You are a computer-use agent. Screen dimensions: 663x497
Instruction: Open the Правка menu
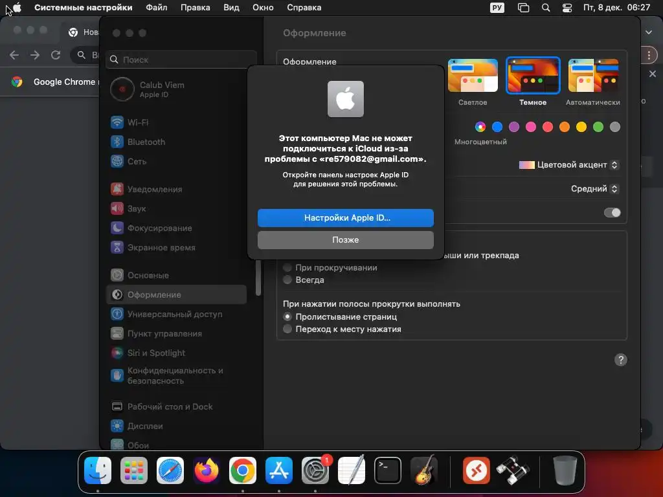(x=196, y=8)
